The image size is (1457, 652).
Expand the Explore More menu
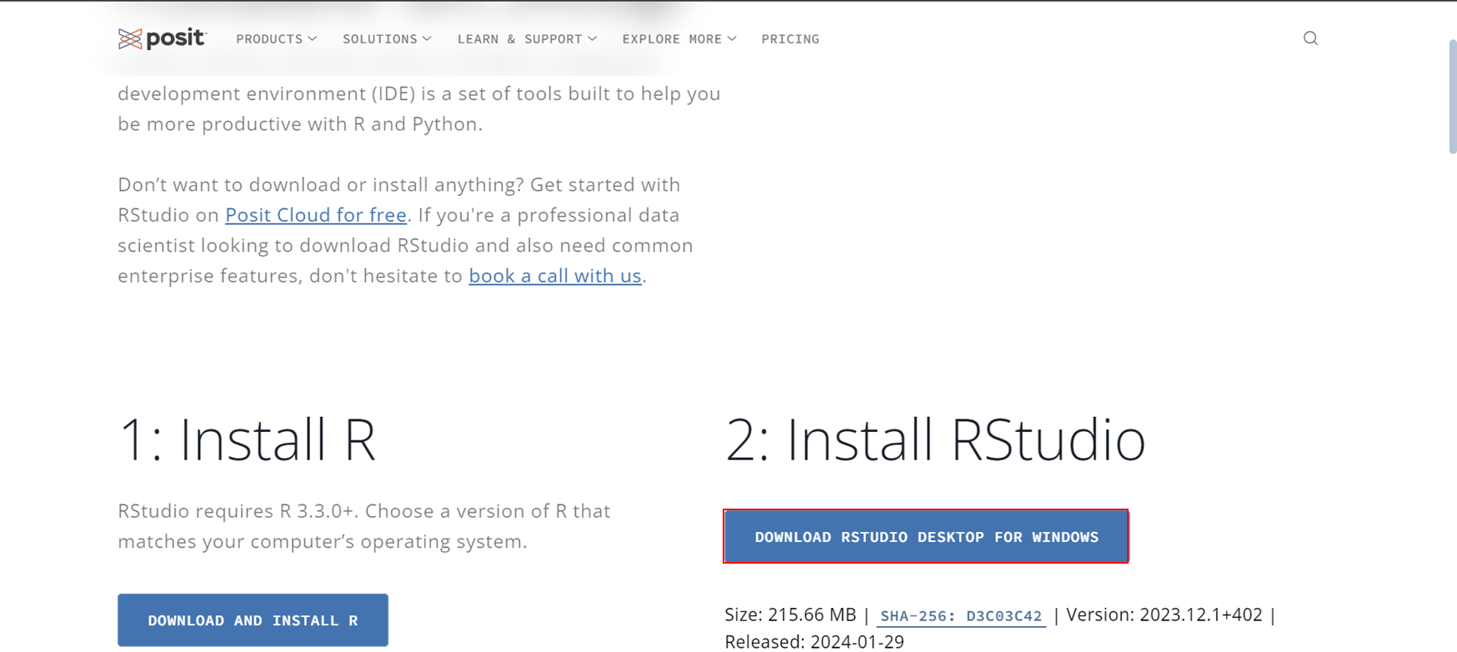coord(679,39)
